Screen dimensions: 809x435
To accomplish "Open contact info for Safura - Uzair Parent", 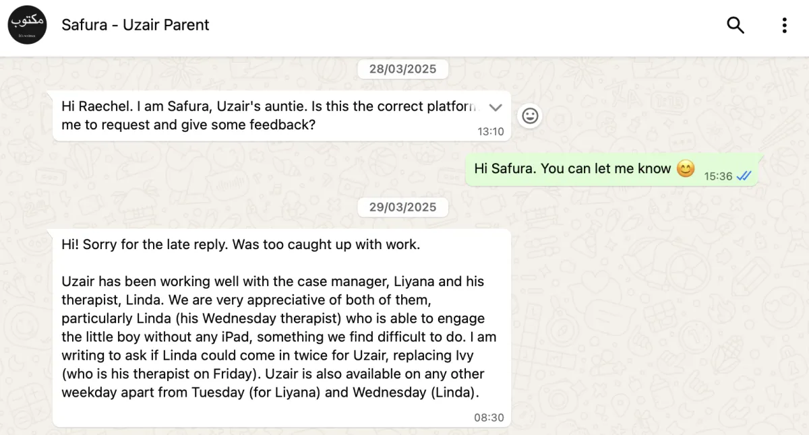I will coord(136,25).
